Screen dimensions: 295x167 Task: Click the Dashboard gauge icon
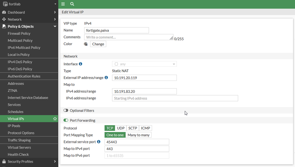[4, 12]
